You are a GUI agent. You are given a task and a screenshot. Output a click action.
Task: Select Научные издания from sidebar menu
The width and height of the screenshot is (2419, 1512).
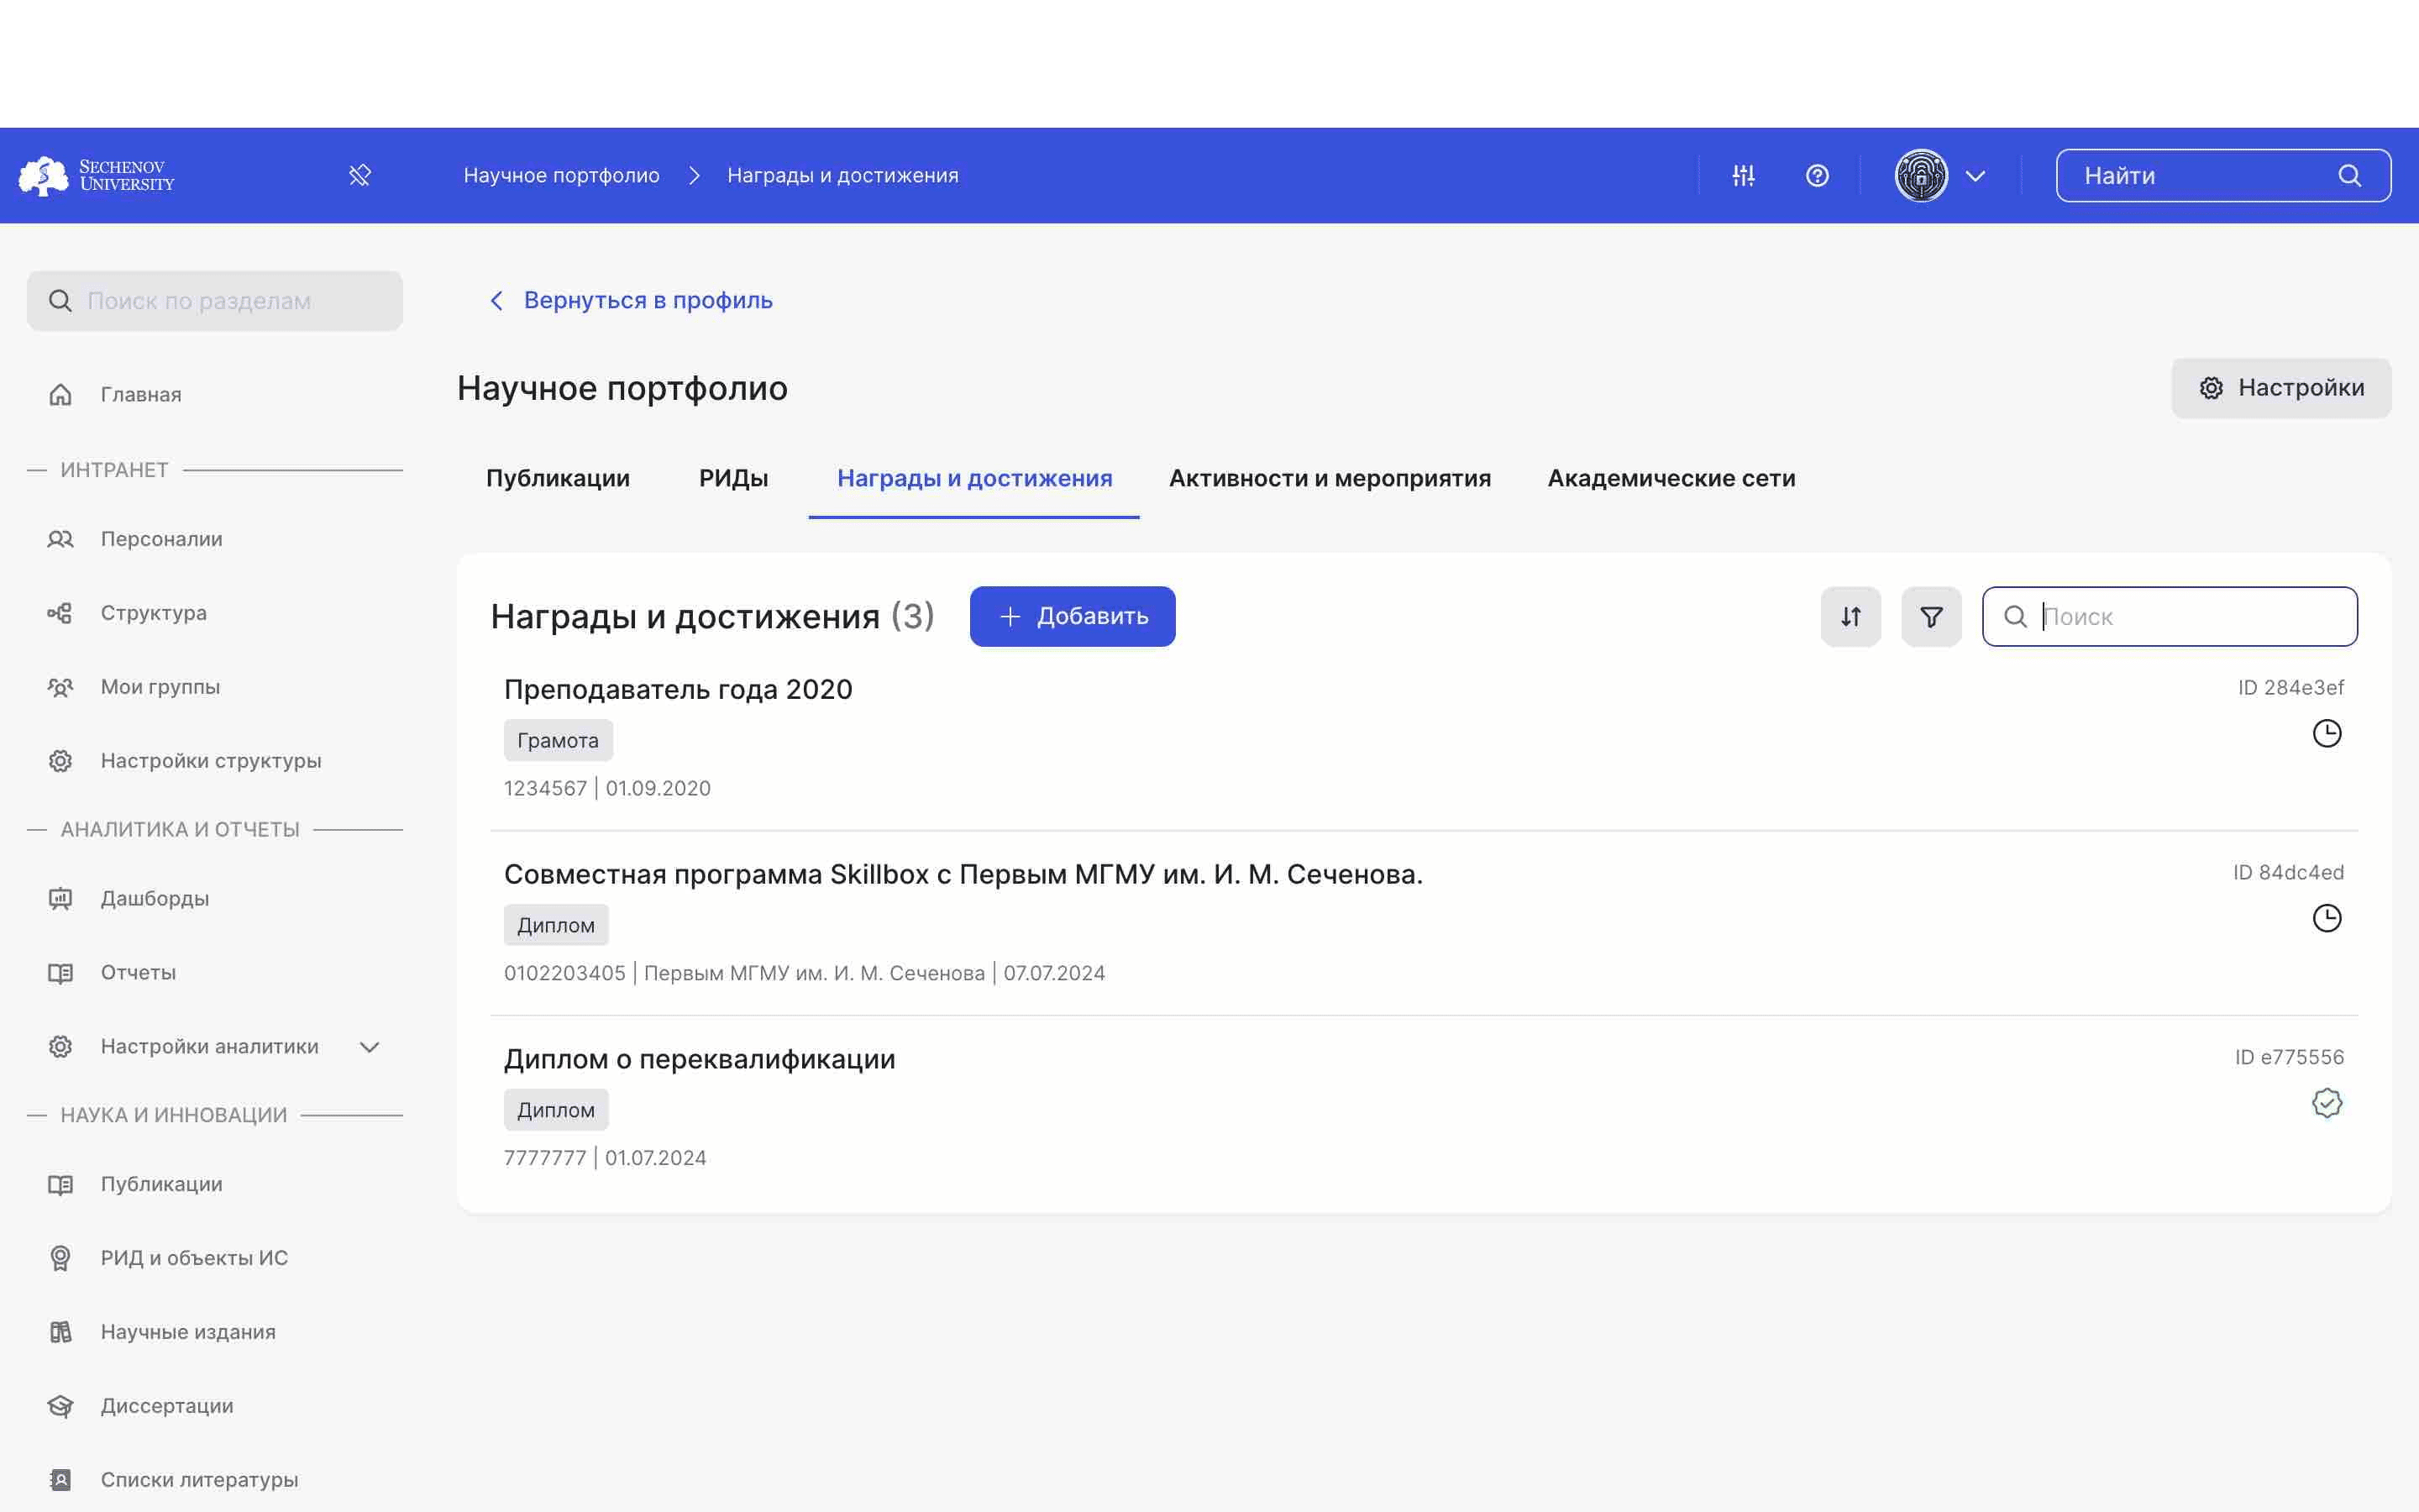pos(188,1331)
